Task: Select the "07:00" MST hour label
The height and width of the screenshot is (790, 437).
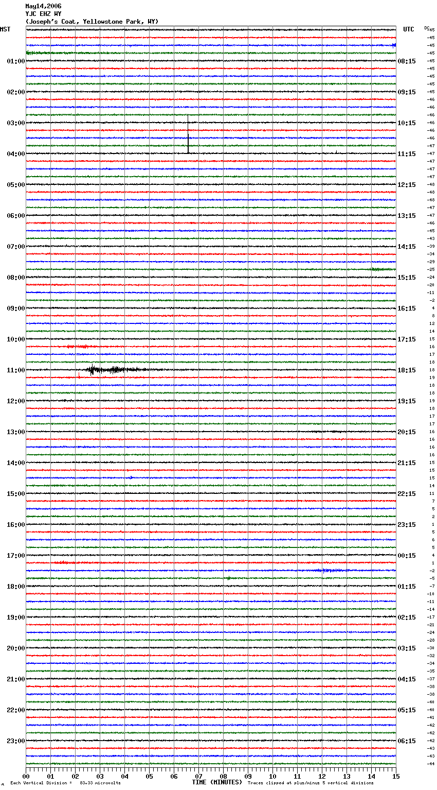Action: [16, 247]
